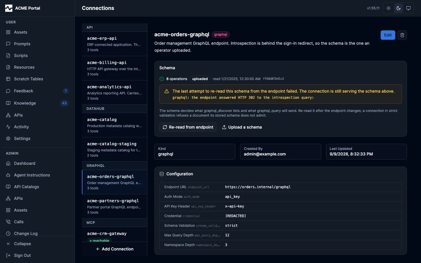Viewport: 421px width, 263px height.
Task: Click the Sign Out arrow icon
Action: point(8,255)
